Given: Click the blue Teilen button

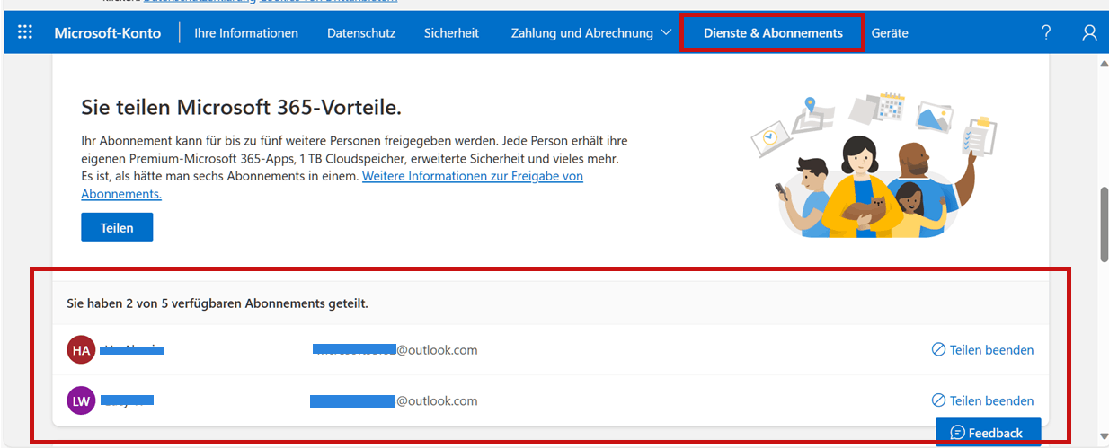Looking at the screenshot, I should [117, 227].
